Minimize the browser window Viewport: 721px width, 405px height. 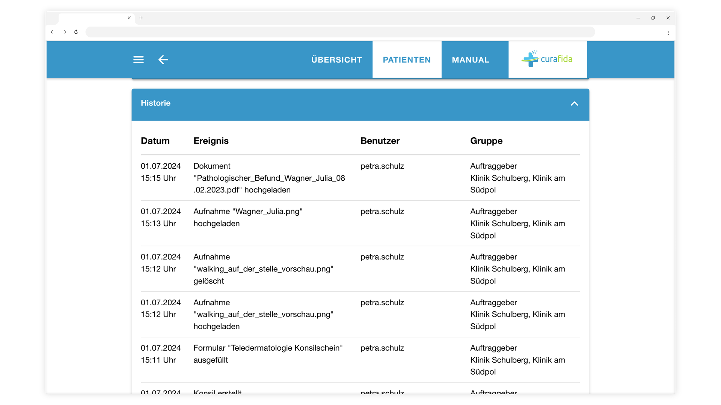[638, 18]
